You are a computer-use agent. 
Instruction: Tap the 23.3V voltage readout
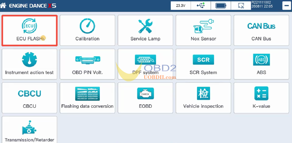(181, 6)
